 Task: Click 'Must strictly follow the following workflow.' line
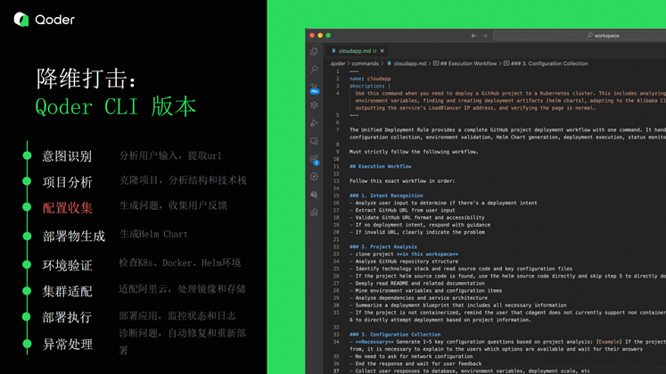pyautogui.click(x=414, y=152)
